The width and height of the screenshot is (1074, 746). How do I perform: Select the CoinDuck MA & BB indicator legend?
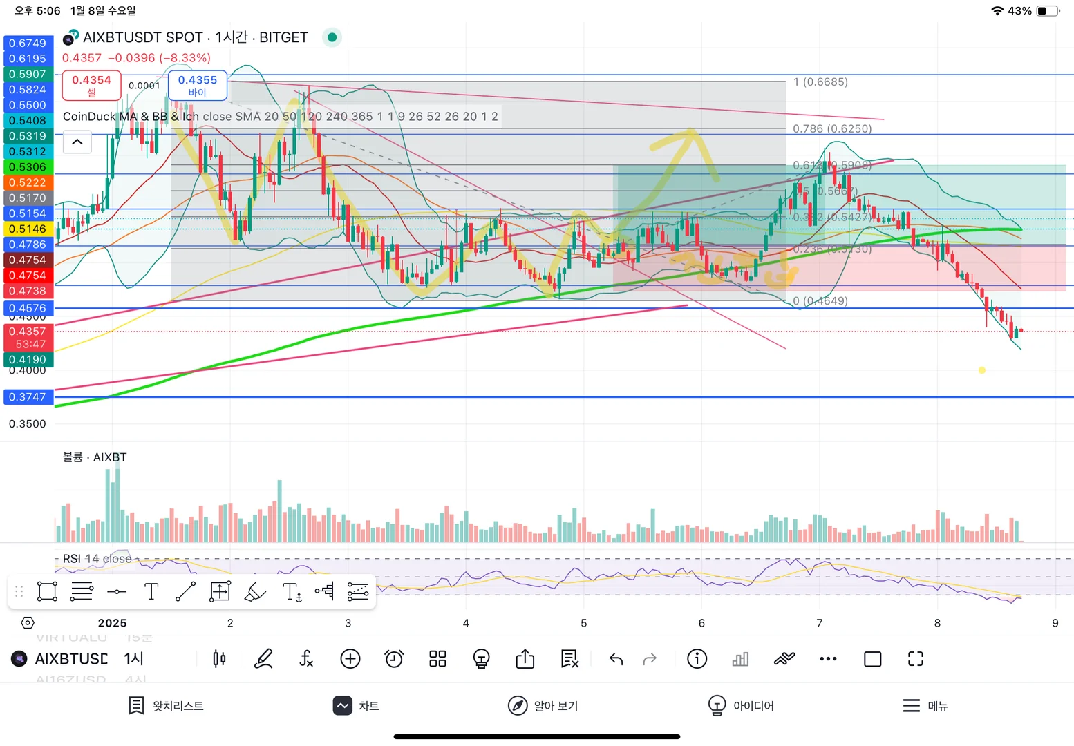pyautogui.click(x=280, y=117)
